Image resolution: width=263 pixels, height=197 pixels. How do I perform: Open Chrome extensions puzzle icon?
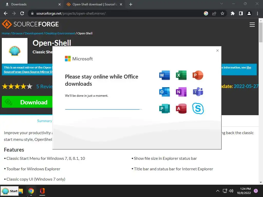pyautogui.click(x=233, y=13)
